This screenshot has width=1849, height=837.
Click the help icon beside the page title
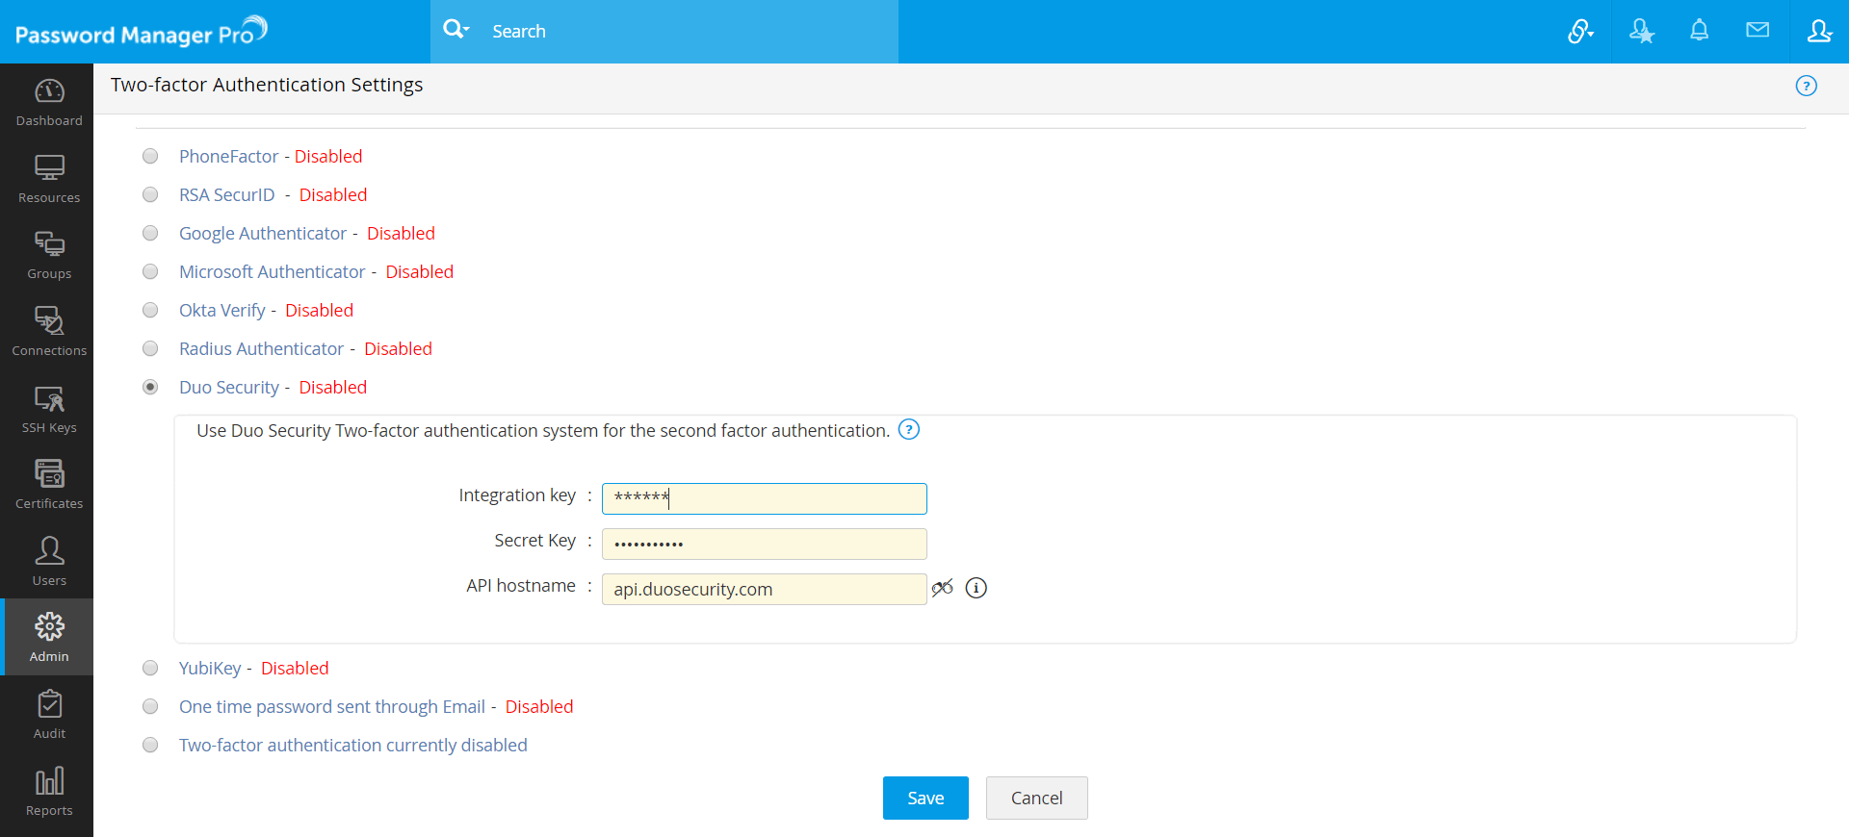pos(1807,86)
